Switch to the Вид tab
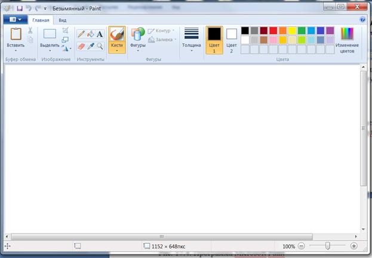Viewport: 372px width, 258px height. (x=63, y=20)
